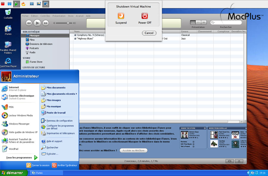Open the Fichier menu in iTunes
Viewport: 268px width, 176px height.
coord(25,16)
